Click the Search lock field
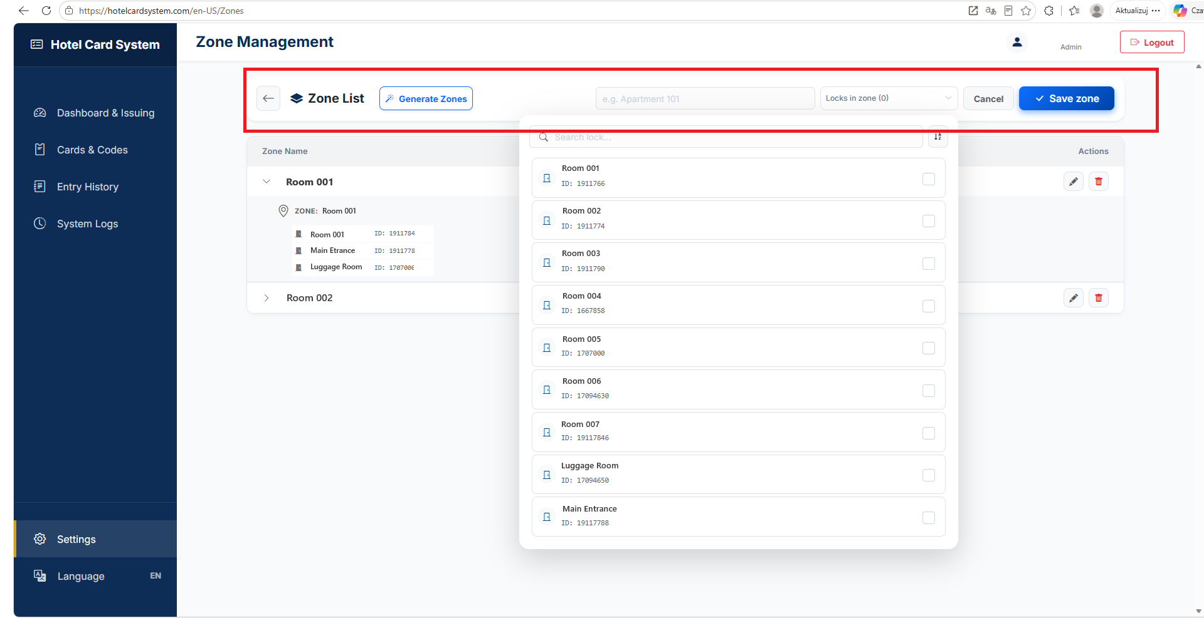Viewport: 1204px width, 618px height. (726, 137)
